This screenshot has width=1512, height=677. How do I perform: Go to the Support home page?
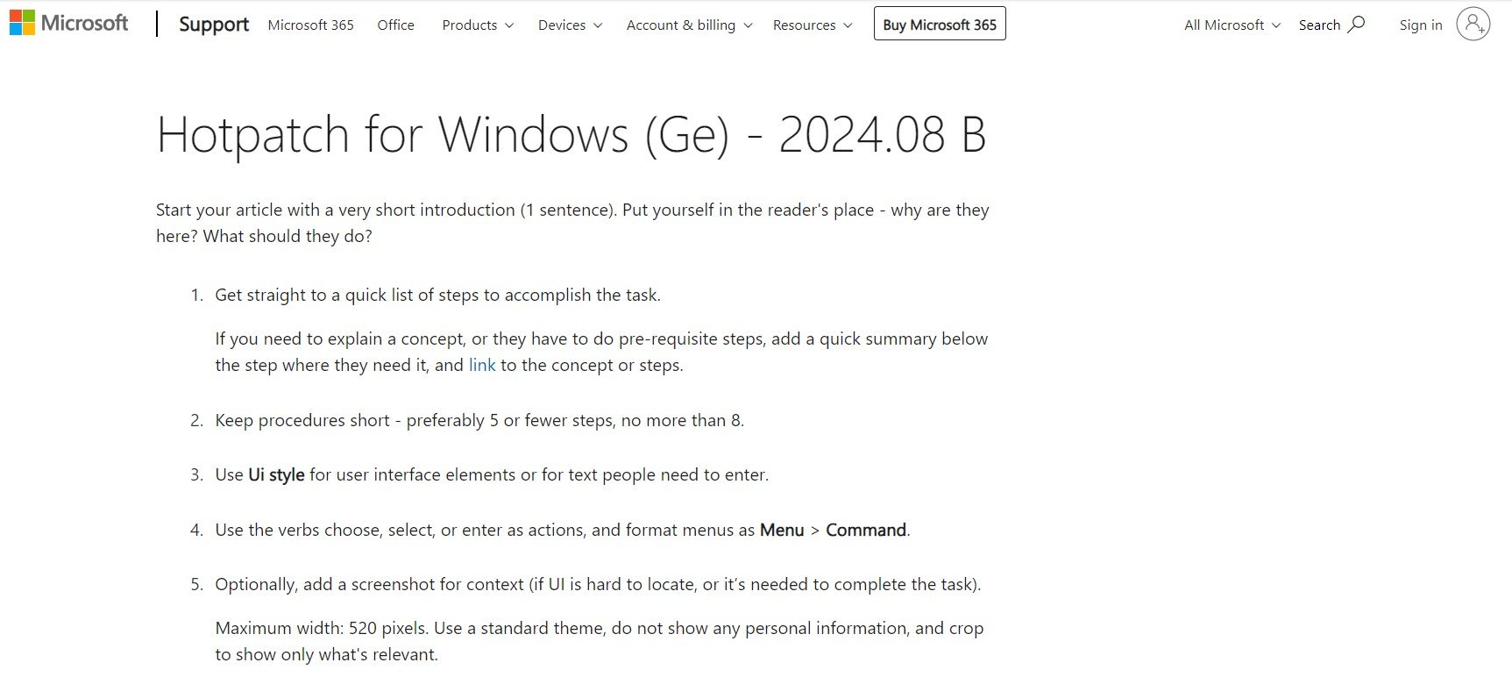(x=213, y=24)
